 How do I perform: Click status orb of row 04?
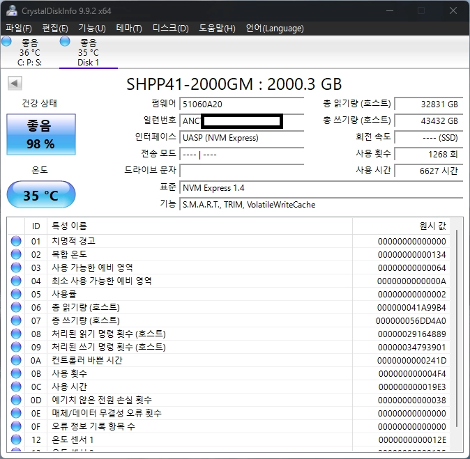pos(16,281)
